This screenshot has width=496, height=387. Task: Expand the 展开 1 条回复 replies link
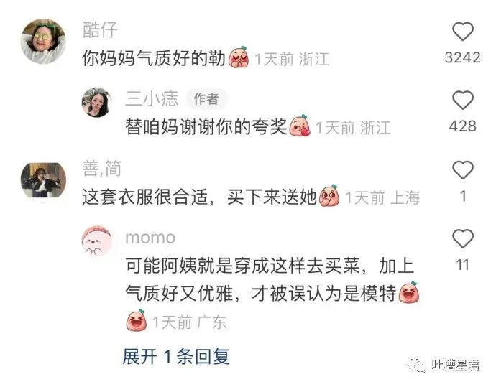tap(176, 357)
